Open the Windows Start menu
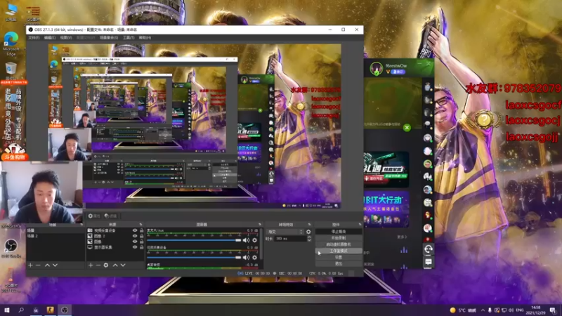562x316 pixels. [7, 310]
